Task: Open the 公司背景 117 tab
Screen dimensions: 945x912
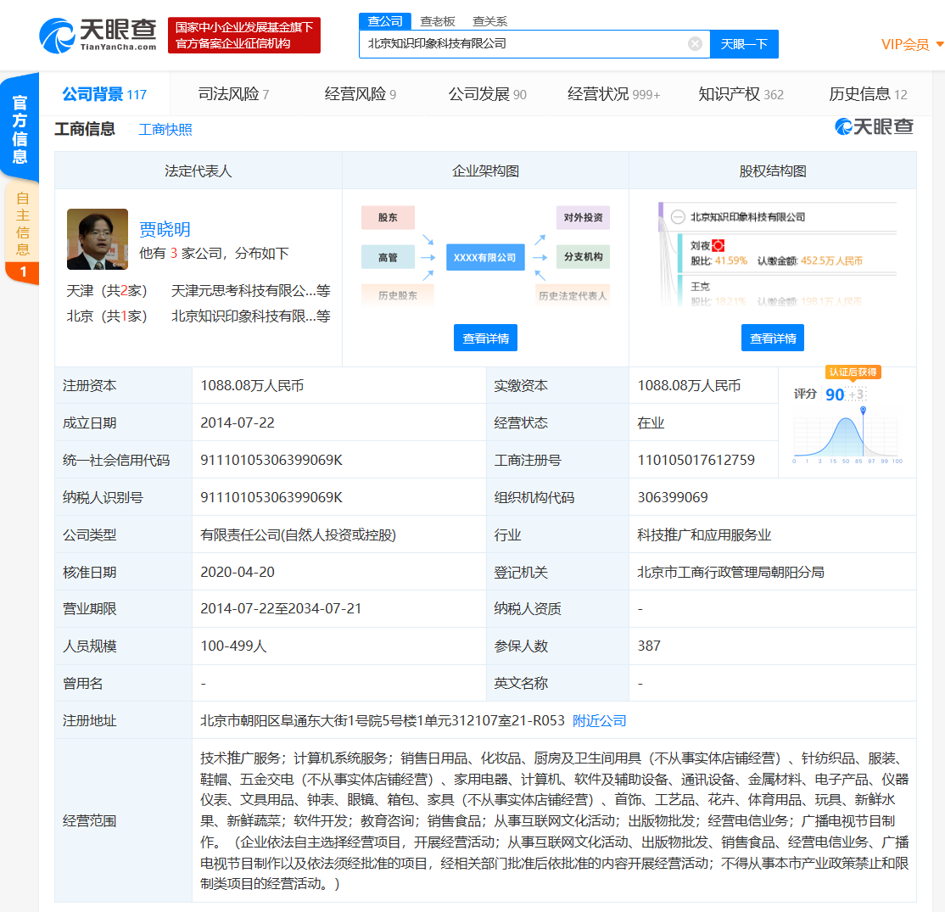Action: pyautogui.click(x=104, y=94)
